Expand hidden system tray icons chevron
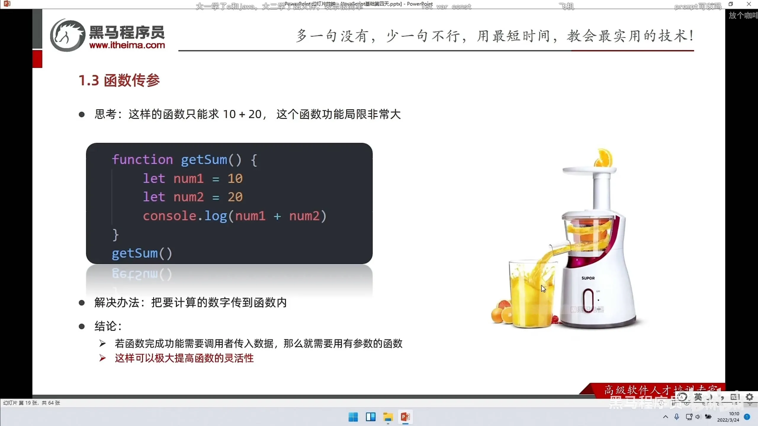The height and width of the screenshot is (426, 758). tap(665, 417)
